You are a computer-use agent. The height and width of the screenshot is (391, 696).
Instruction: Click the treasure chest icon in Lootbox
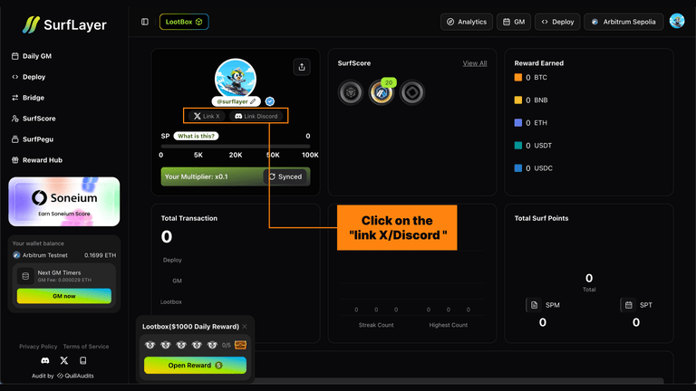click(x=240, y=345)
